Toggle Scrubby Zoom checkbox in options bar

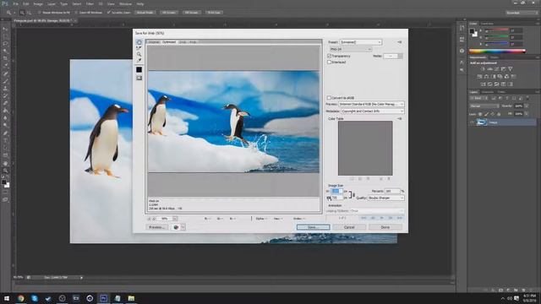(x=109, y=13)
